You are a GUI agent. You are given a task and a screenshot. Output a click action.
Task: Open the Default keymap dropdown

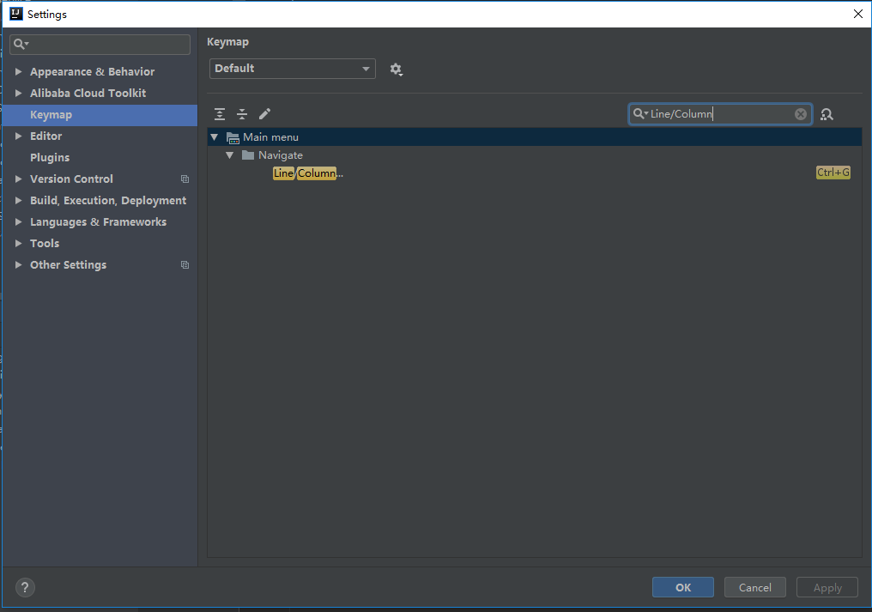(x=293, y=69)
